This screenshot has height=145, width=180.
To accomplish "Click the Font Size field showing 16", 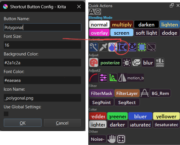I will pyautogui.click(x=42, y=45).
